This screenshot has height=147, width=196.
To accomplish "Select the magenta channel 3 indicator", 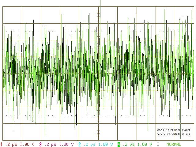I will 40,144.
